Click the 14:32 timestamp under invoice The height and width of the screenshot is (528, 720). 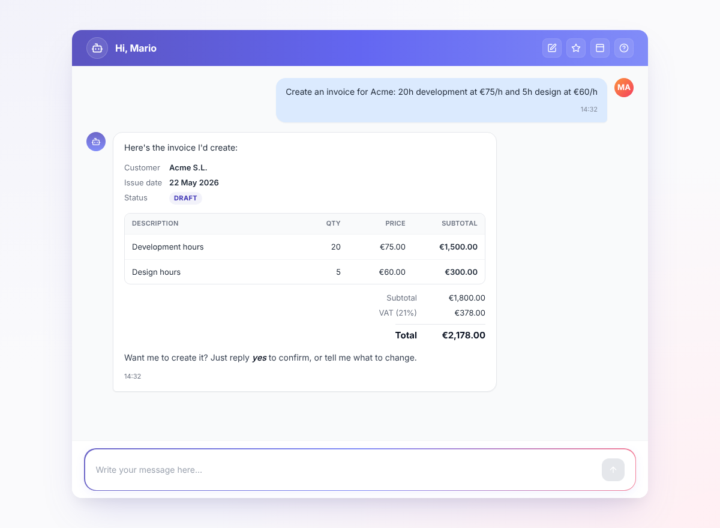coord(133,376)
